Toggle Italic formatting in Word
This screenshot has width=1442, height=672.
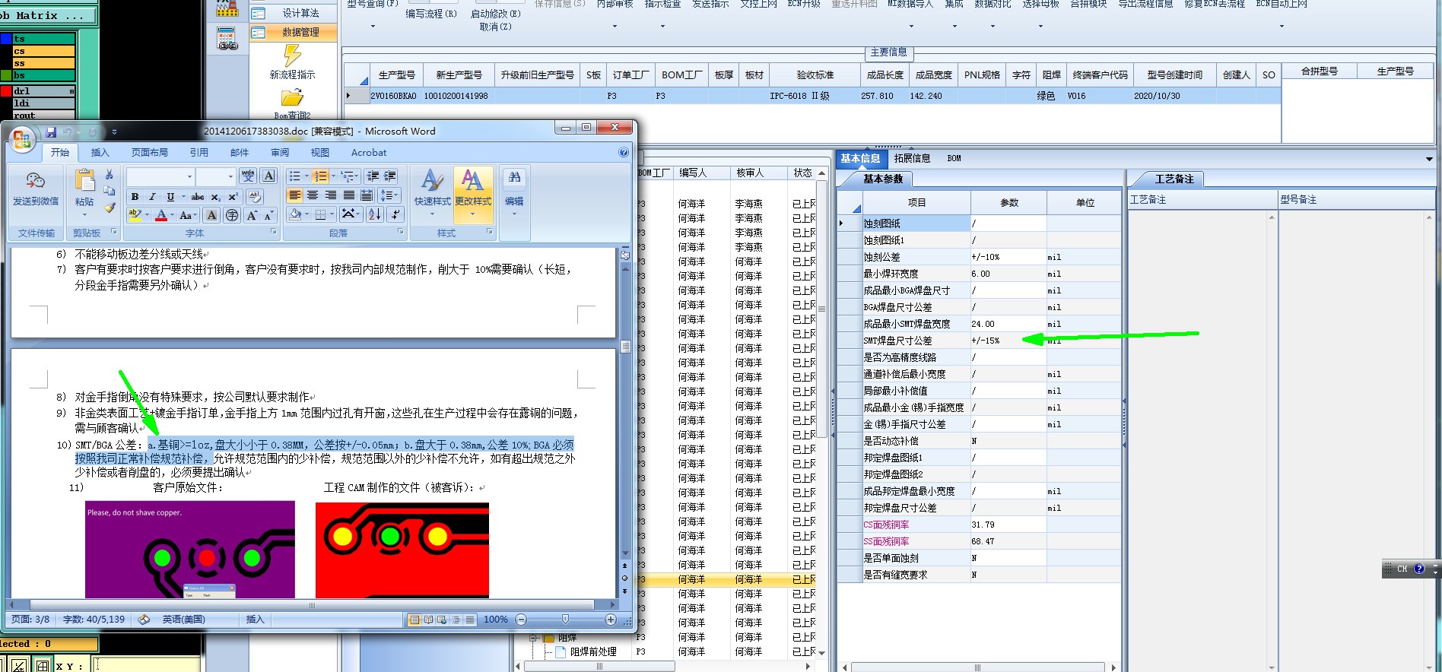click(152, 196)
